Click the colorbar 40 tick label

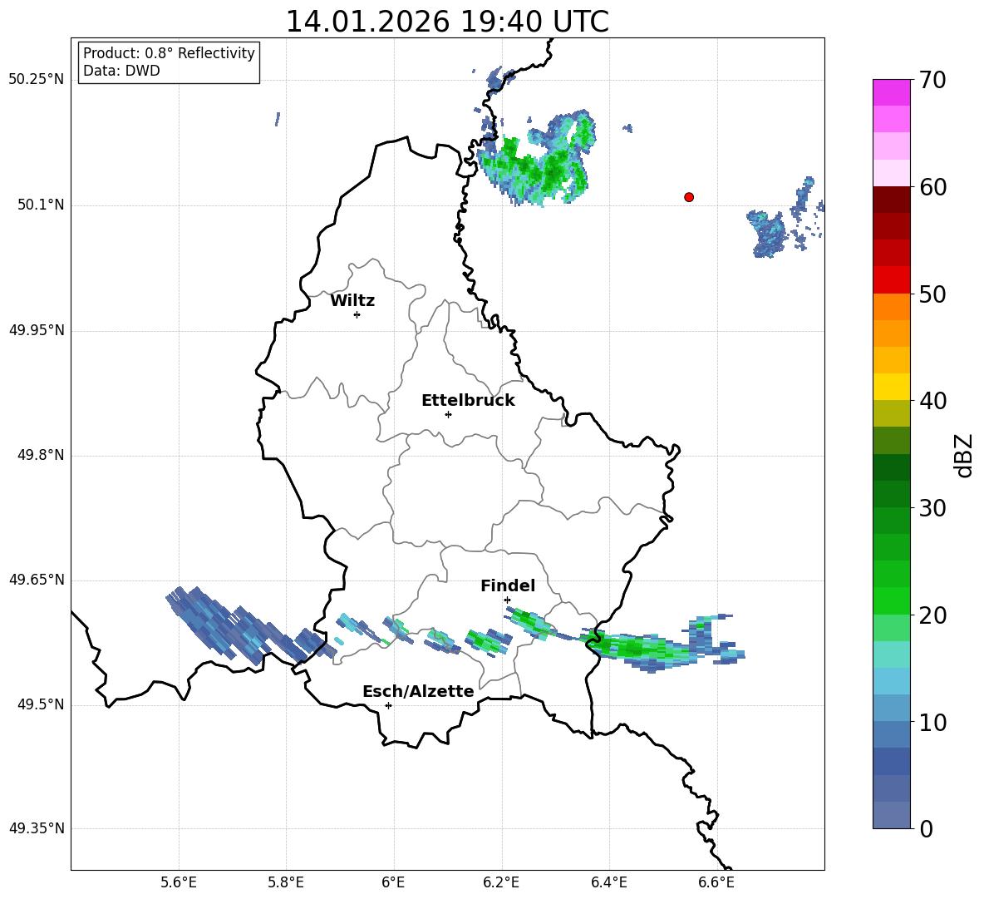[933, 401]
